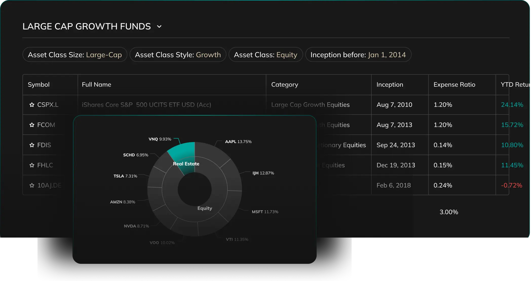Star the 10AJ.DE fund row
This screenshot has width=532, height=281.
pyautogui.click(x=32, y=185)
